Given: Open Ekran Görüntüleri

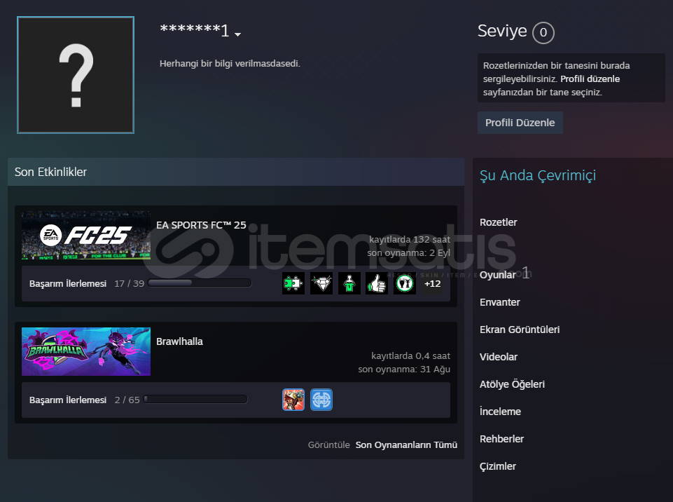Looking at the screenshot, I should click(x=520, y=330).
